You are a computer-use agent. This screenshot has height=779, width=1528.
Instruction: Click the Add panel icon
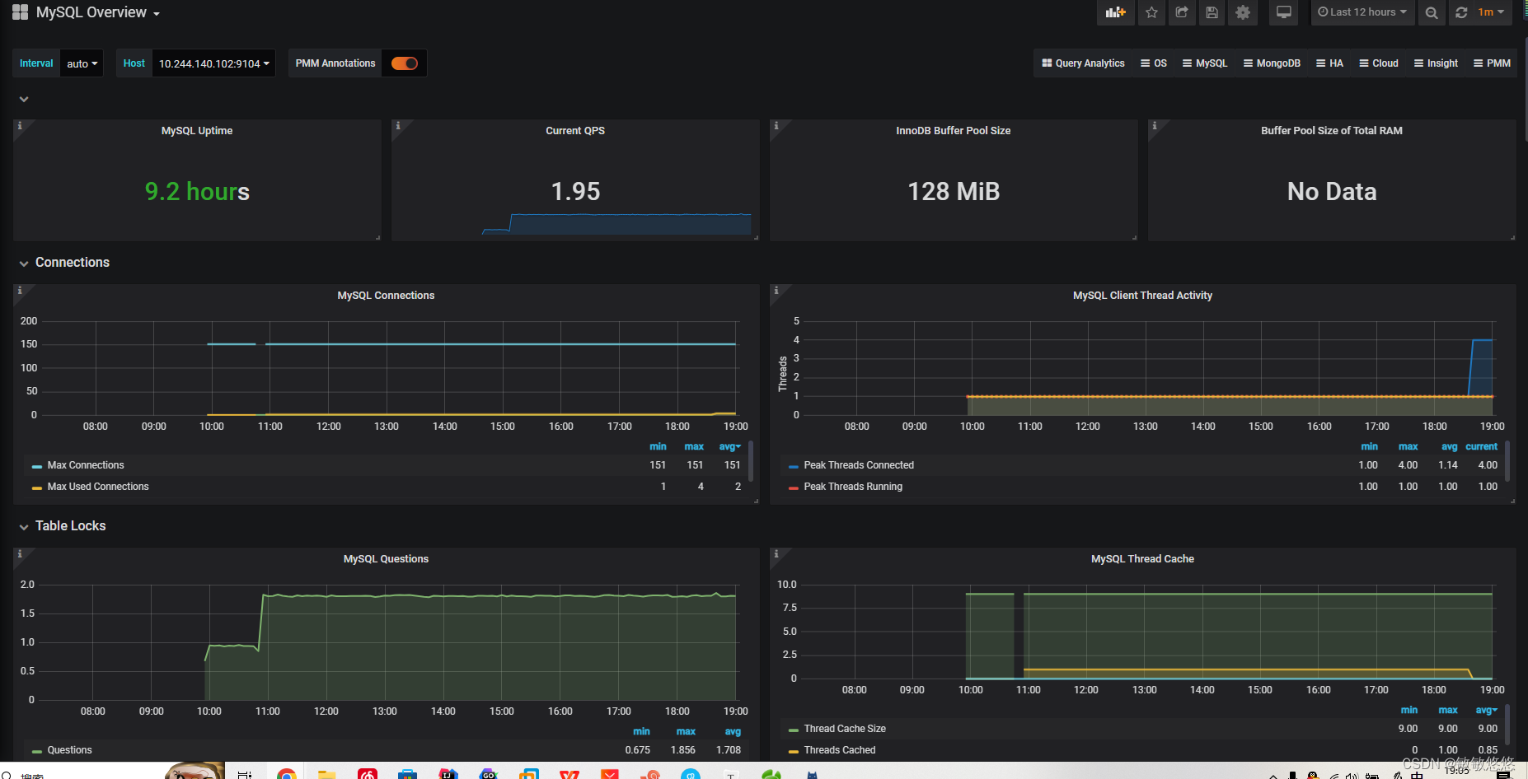[1115, 12]
